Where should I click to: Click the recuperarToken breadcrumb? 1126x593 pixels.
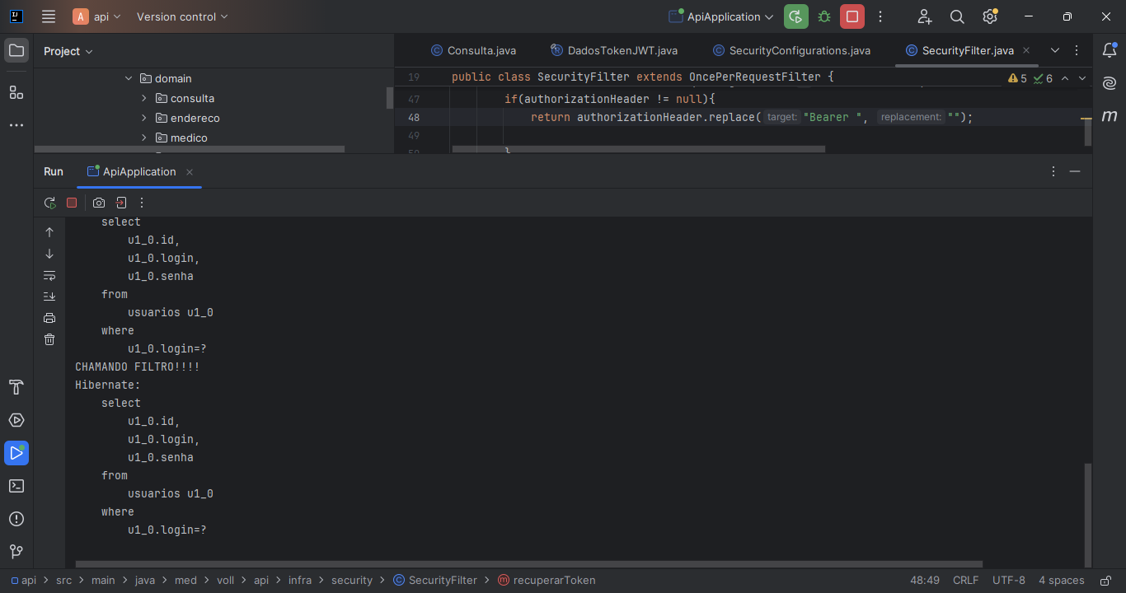click(547, 580)
